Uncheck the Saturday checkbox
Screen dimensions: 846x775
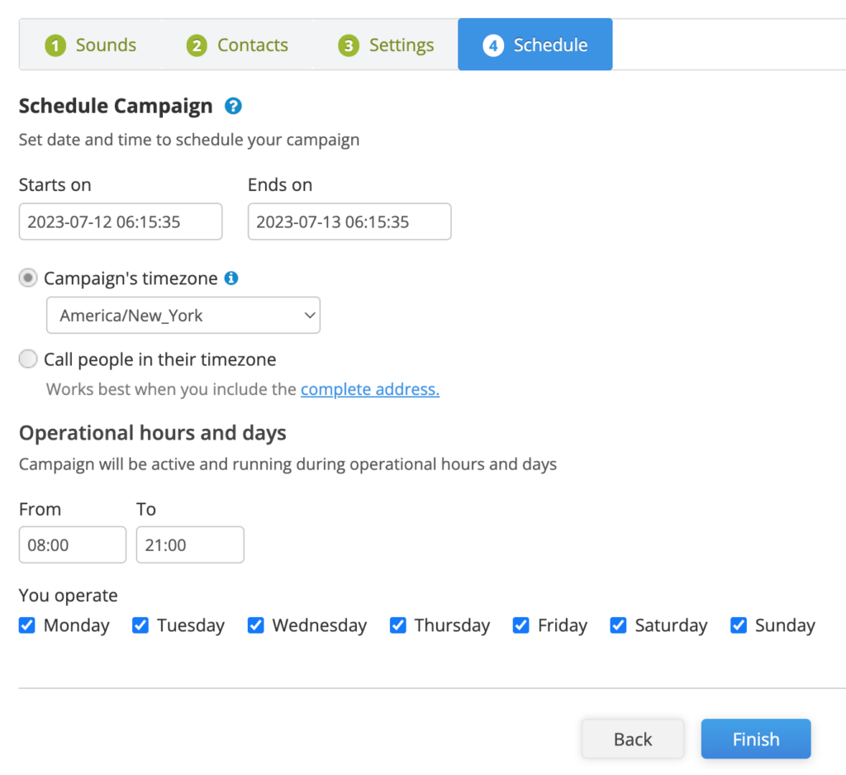[x=618, y=625]
